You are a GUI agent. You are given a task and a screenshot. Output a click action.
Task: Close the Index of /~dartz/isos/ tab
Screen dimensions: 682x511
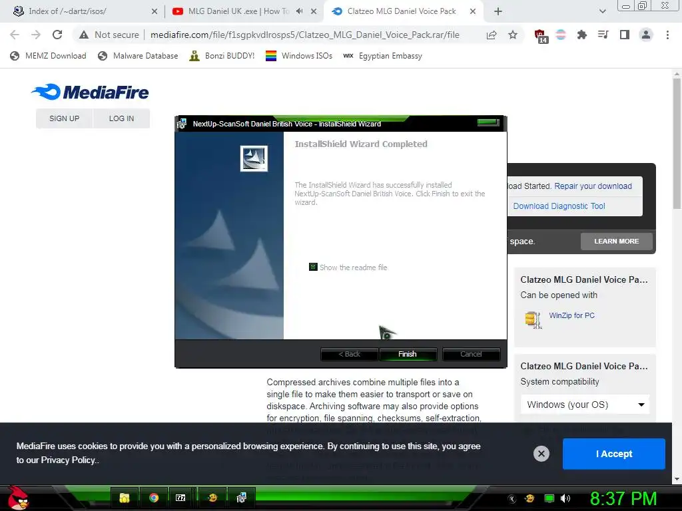(155, 11)
